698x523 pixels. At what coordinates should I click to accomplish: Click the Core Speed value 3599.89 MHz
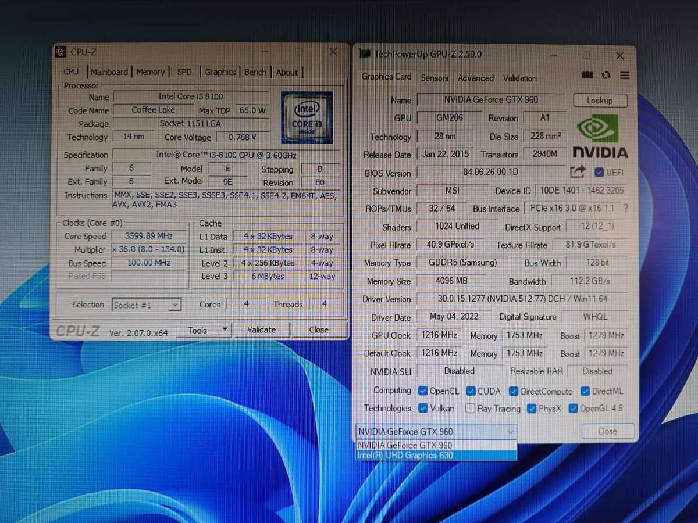[x=149, y=236]
